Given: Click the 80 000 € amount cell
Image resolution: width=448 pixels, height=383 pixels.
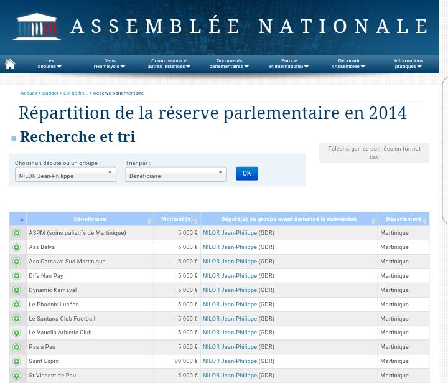Looking at the screenshot, I should (177, 361).
